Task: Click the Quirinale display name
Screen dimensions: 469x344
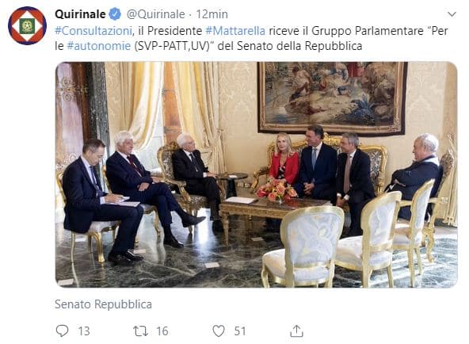Action: point(80,14)
